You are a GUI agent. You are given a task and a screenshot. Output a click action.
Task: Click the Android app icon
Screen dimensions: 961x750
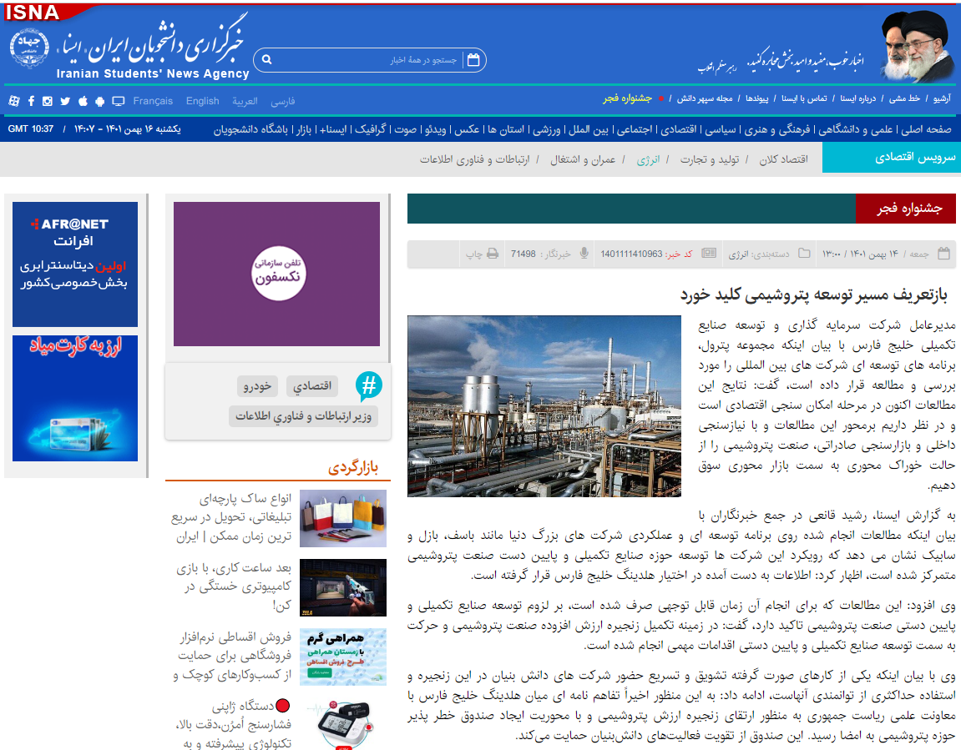(100, 101)
